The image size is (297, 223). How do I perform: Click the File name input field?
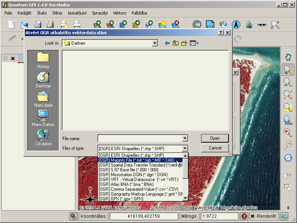[140, 138]
